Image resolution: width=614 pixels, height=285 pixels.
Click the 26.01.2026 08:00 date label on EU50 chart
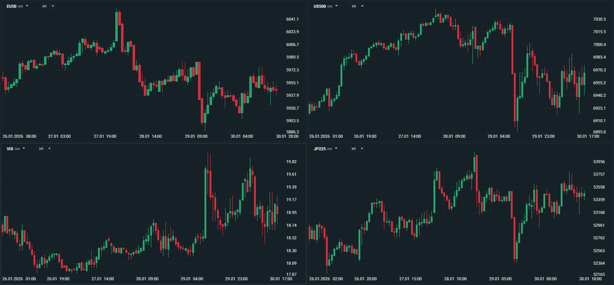19,136
